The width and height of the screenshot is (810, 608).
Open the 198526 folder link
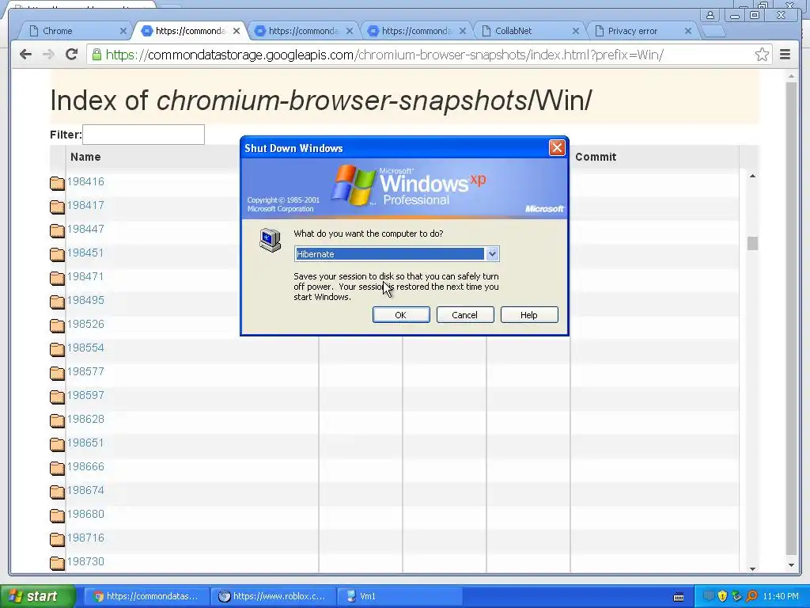[x=85, y=324]
